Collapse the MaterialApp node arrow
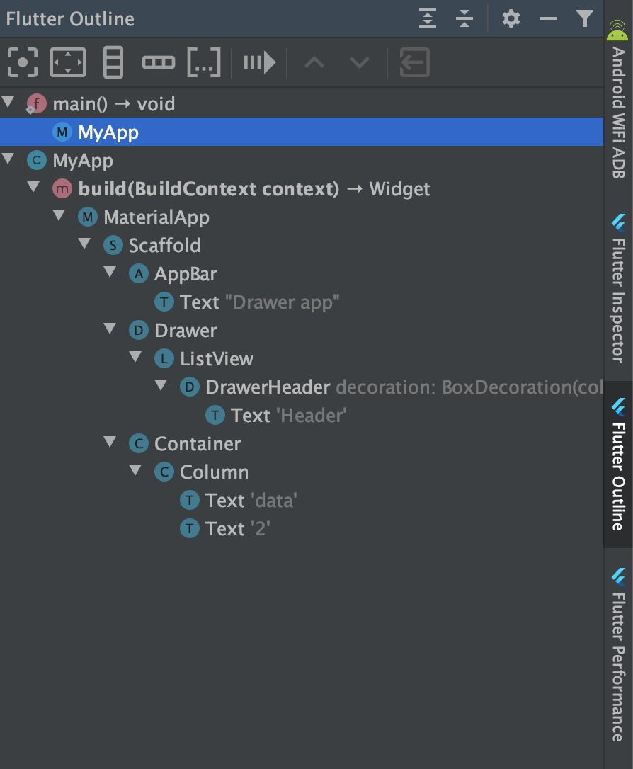 click(59, 216)
